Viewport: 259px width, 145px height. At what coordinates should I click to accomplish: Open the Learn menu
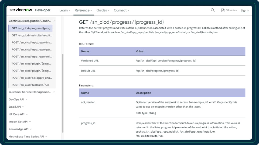coord(65,10)
